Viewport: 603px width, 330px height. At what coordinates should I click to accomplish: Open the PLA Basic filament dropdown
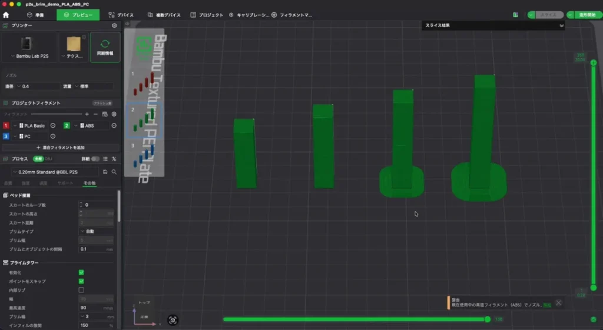tap(31, 126)
